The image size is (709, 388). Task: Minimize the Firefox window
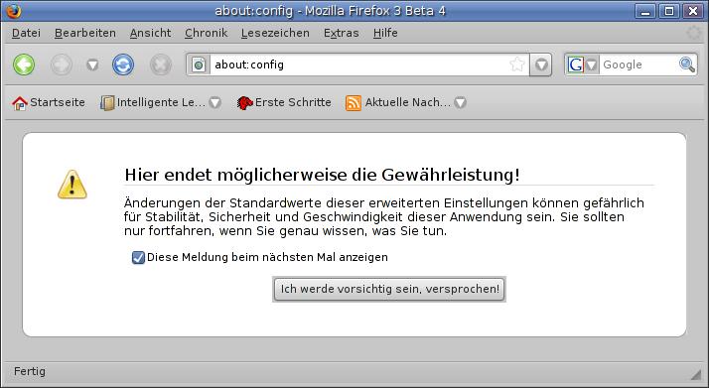645,11
